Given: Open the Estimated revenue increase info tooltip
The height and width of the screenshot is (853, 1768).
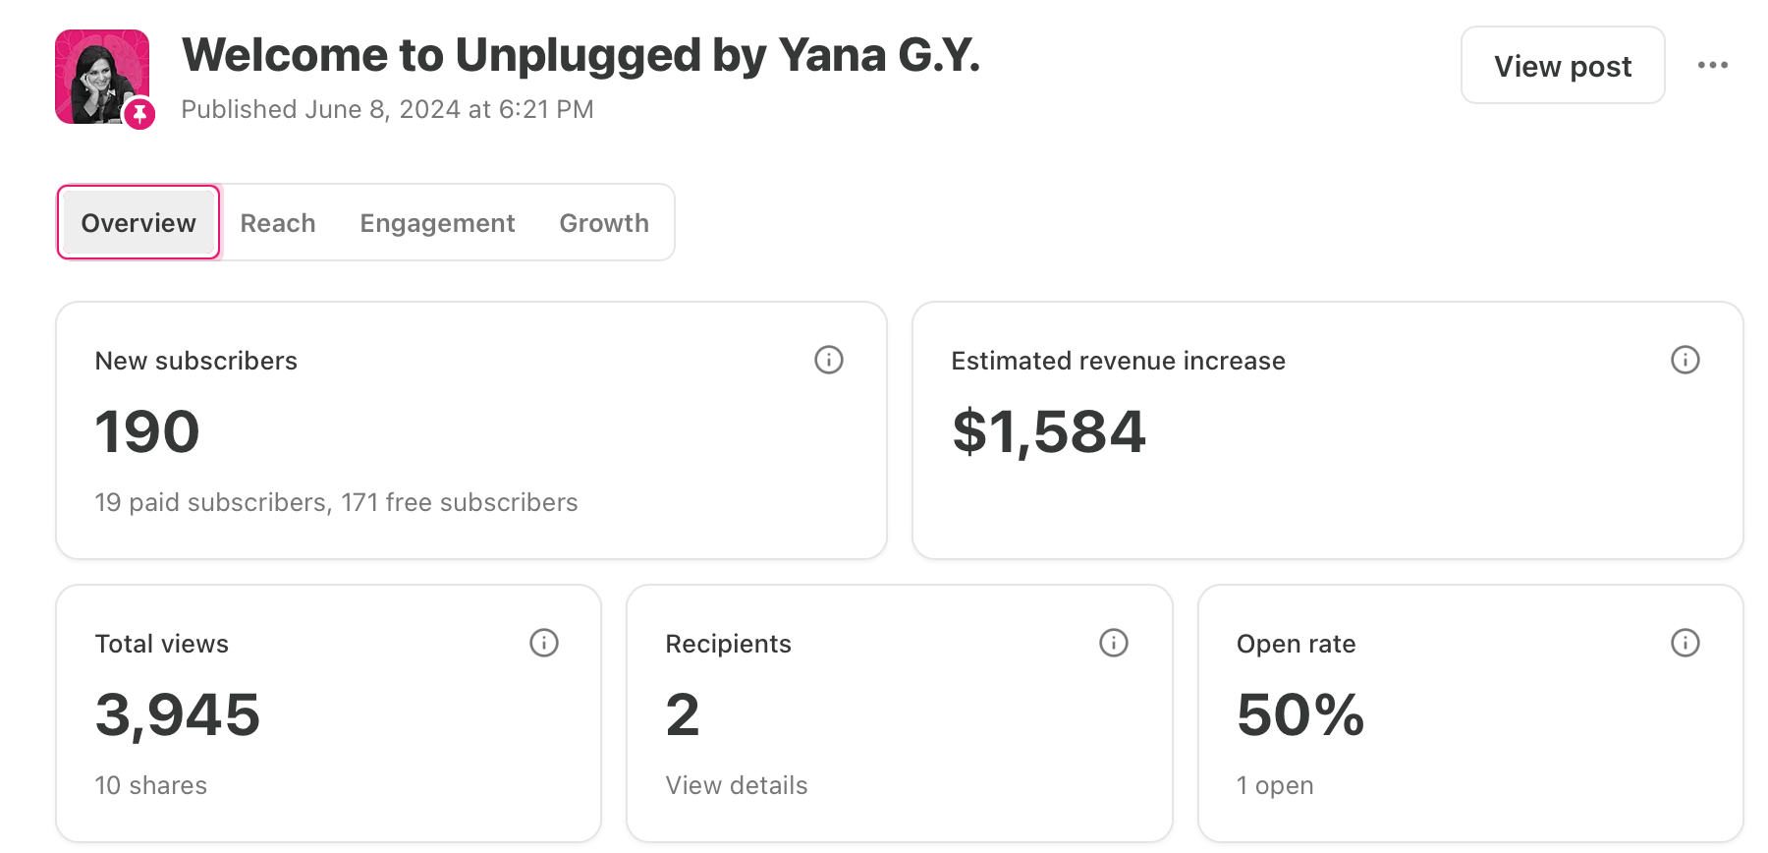Looking at the screenshot, I should [x=1685, y=360].
